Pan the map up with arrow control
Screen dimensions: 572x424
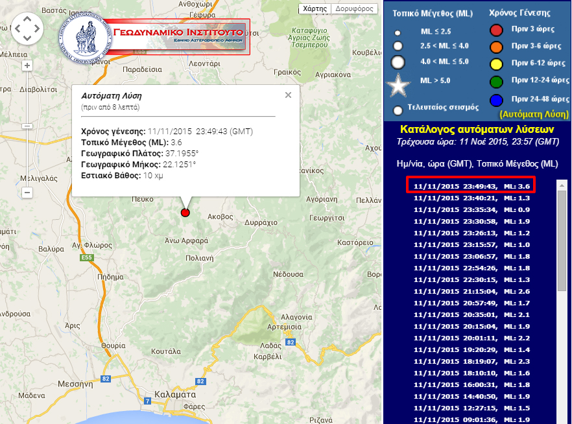[27, 18]
